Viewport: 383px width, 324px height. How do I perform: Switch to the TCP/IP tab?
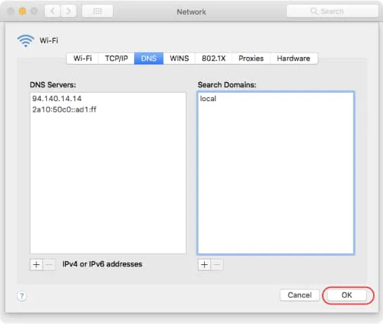click(x=116, y=58)
